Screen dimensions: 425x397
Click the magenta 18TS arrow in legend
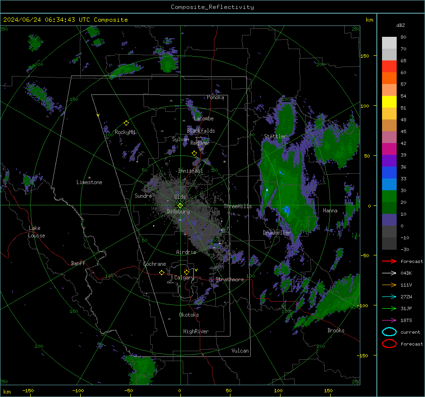389,321
